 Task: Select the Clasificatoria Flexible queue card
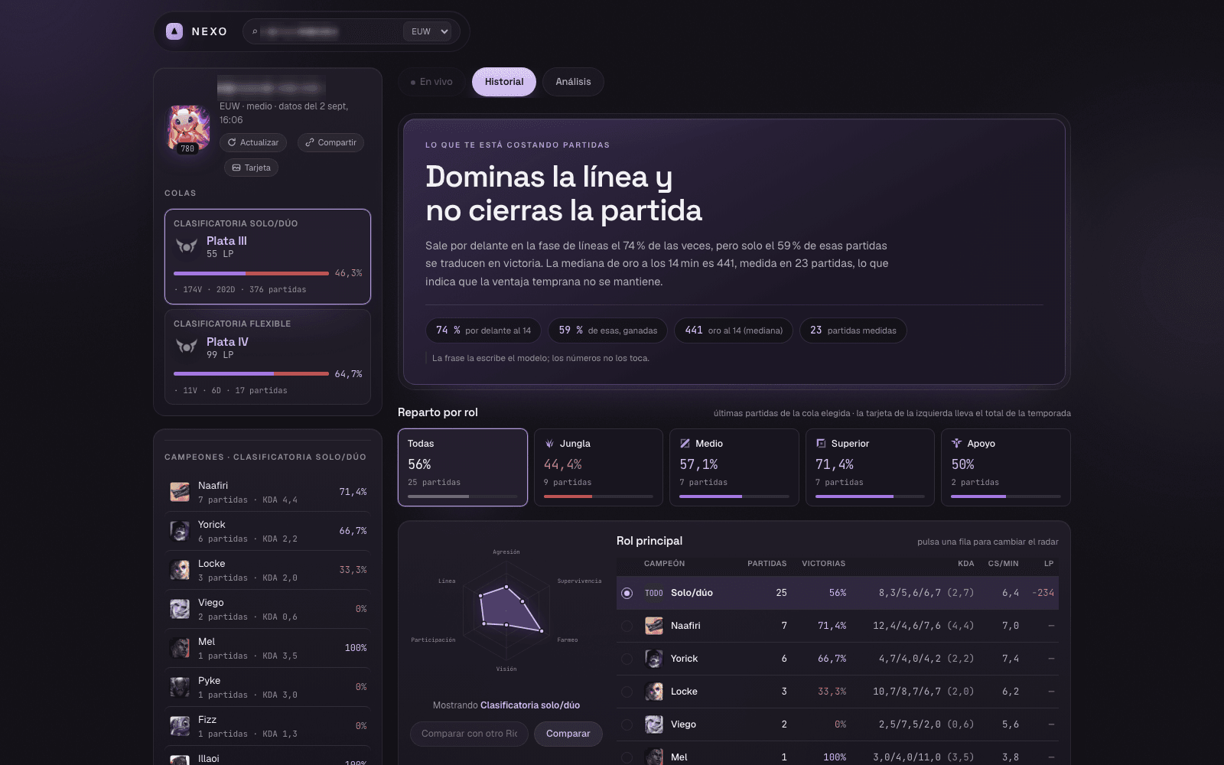(x=268, y=356)
